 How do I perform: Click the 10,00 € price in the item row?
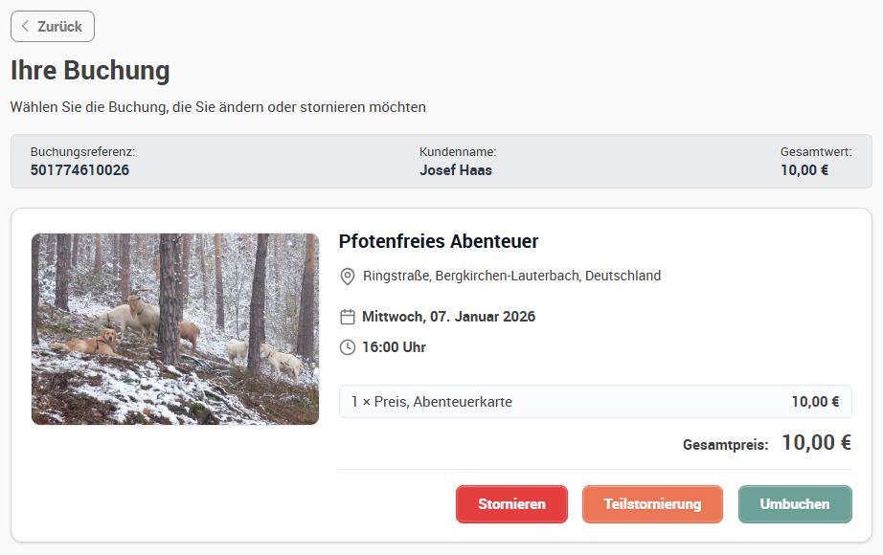(x=815, y=401)
